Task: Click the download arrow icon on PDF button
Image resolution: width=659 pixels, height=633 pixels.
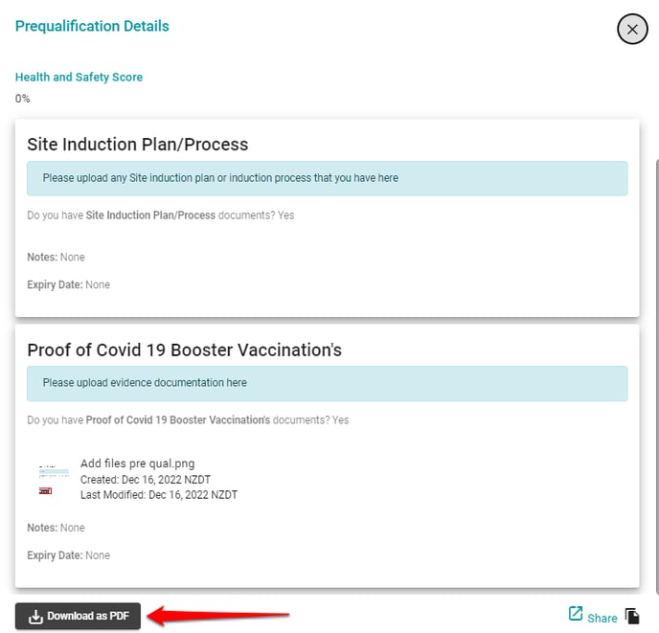Action: click(x=35, y=617)
